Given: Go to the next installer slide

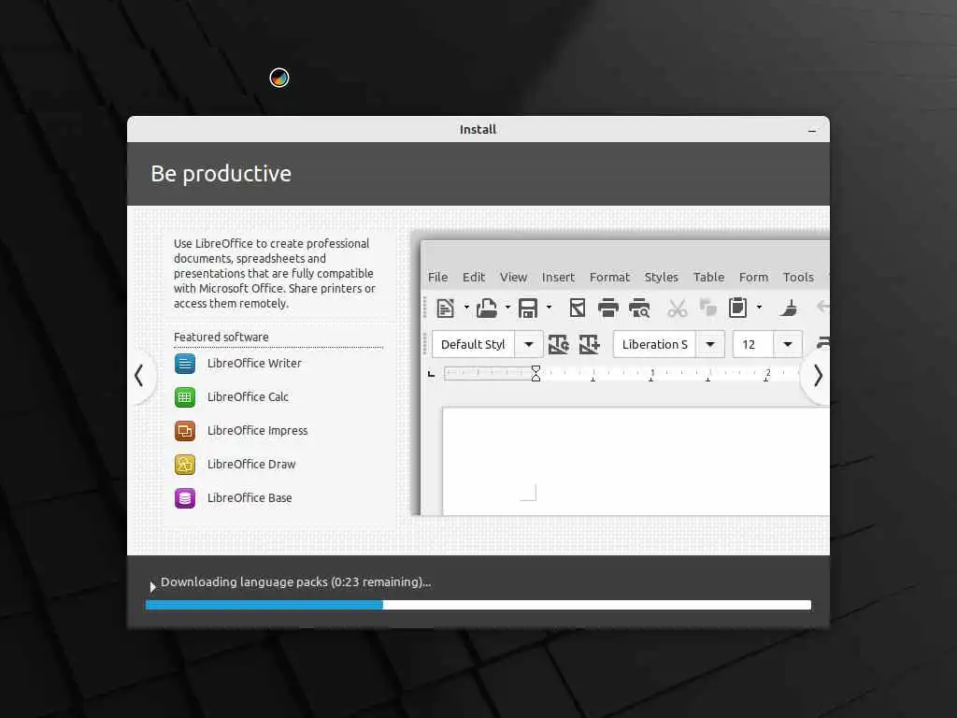Looking at the screenshot, I should click(818, 376).
